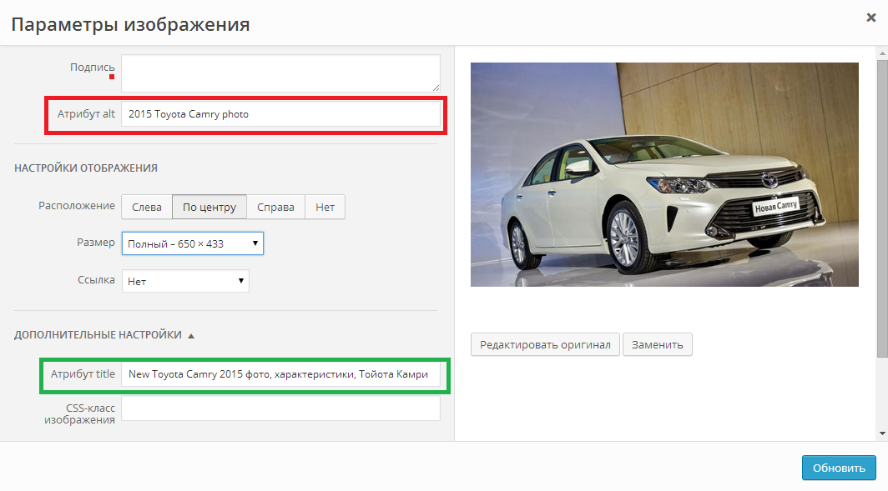Click the CSS-класс изображения field

280,408
